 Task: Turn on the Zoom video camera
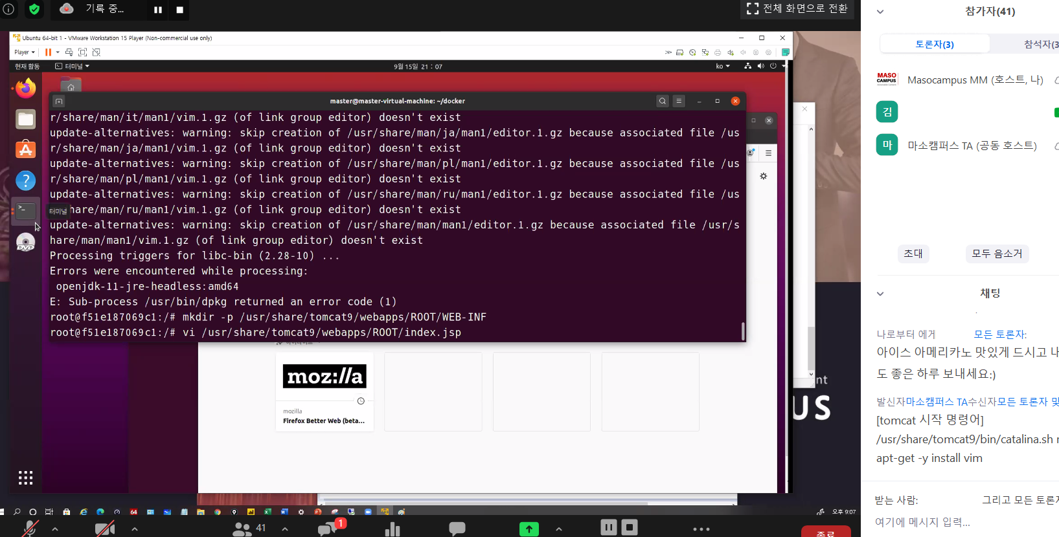tap(105, 529)
